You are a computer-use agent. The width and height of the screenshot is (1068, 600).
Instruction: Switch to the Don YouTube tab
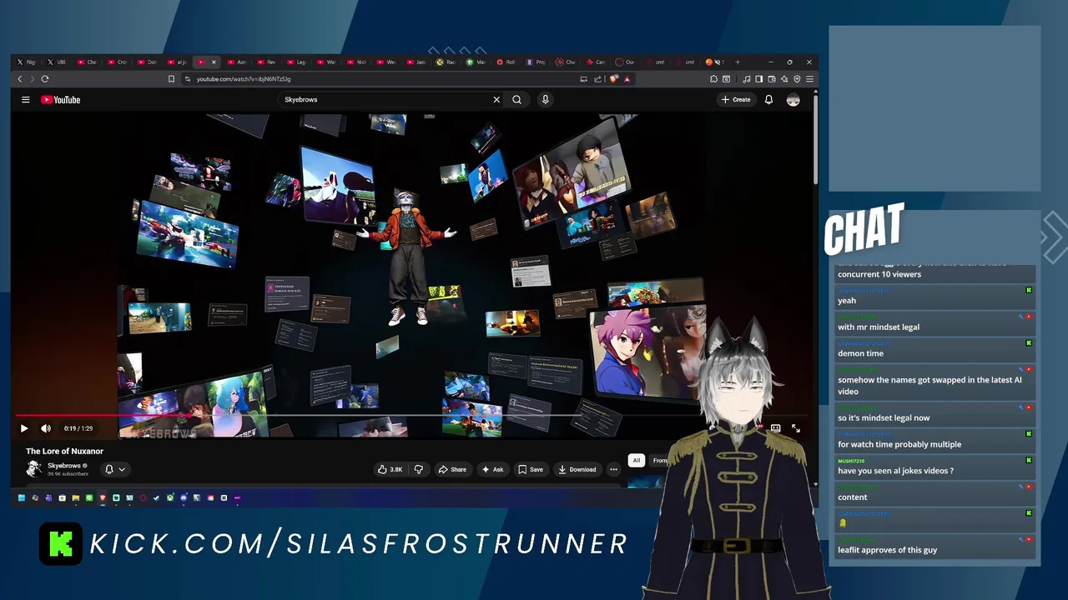tap(147, 62)
